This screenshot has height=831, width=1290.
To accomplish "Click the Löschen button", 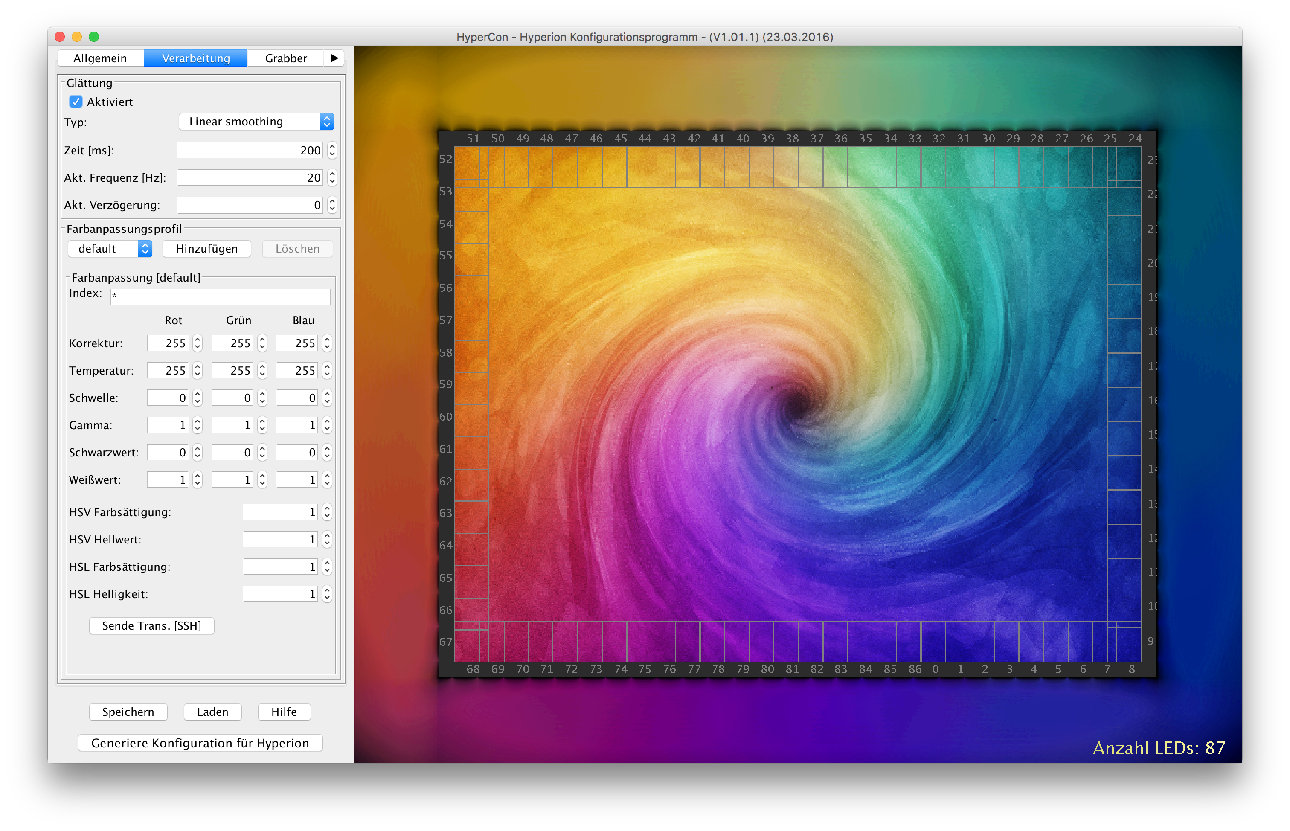I will pyautogui.click(x=297, y=248).
